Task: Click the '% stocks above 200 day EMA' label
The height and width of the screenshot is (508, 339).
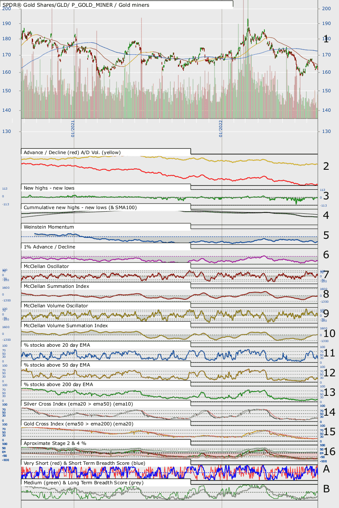Action: coord(58,384)
